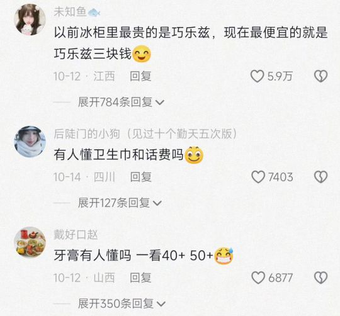Select comment text 有人懂卫生巾和话费吗
This screenshot has height=316, width=340.
coord(118,155)
